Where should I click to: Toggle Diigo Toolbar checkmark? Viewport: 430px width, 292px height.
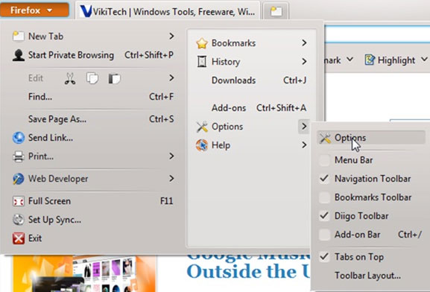324,216
